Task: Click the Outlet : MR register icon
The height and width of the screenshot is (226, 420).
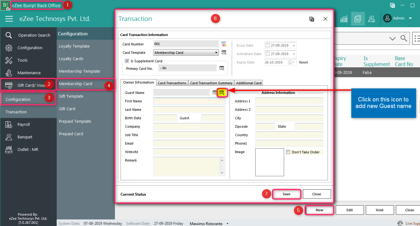Action: (x=9, y=149)
